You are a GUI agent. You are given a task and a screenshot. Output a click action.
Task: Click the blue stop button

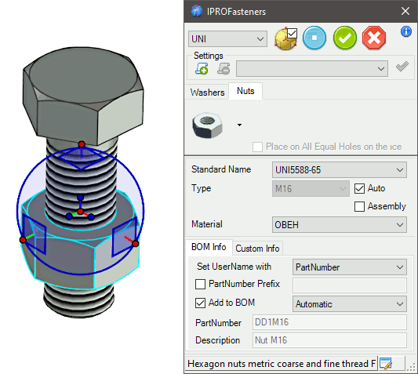[x=314, y=38]
